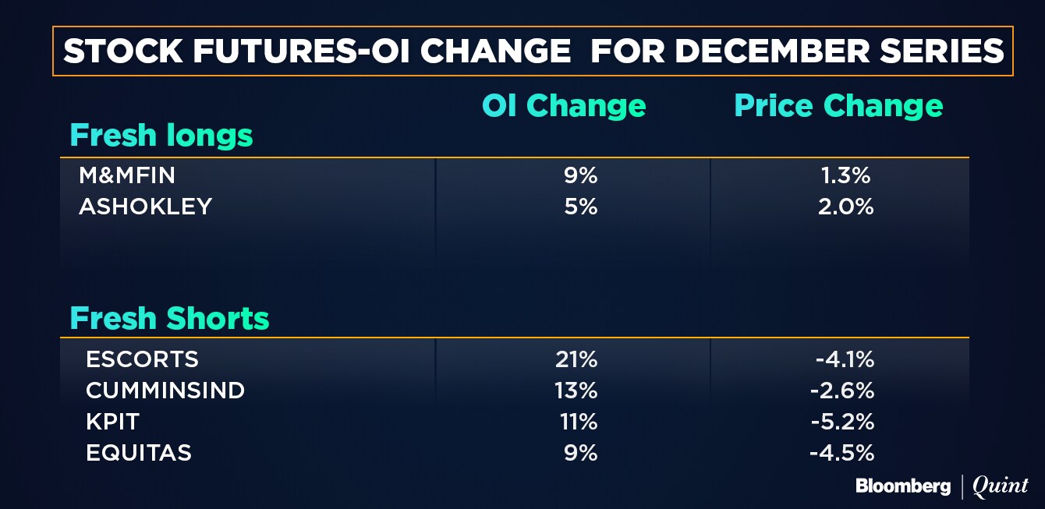Open the KPIT stock entry
Viewport: 1045px width, 509px height.
click(x=112, y=422)
